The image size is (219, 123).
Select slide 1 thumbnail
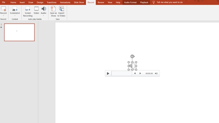click(19, 32)
